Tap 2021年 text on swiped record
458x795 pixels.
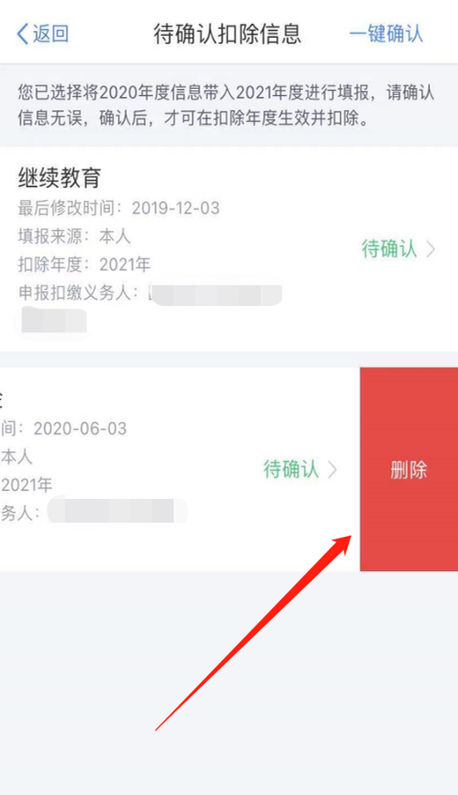pyautogui.click(x=26, y=486)
